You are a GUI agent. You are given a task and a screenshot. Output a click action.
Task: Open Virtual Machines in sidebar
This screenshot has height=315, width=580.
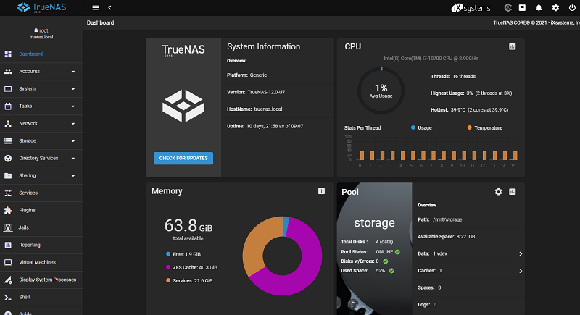41,262
